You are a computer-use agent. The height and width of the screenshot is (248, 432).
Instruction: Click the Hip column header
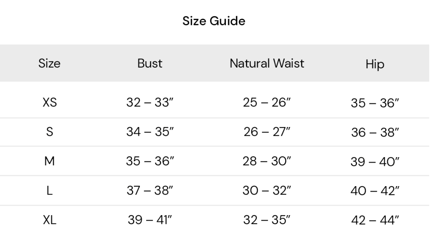(375, 64)
